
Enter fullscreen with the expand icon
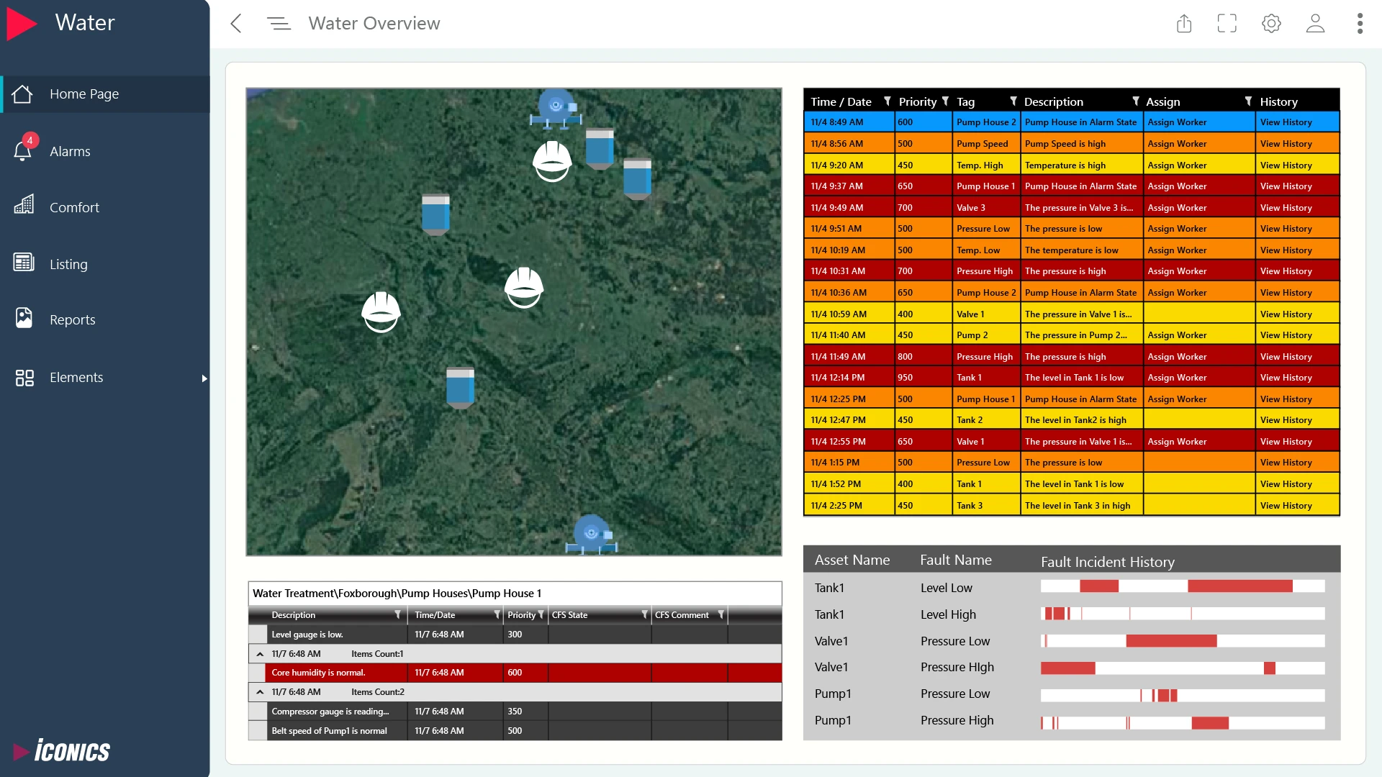[1227, 24]
